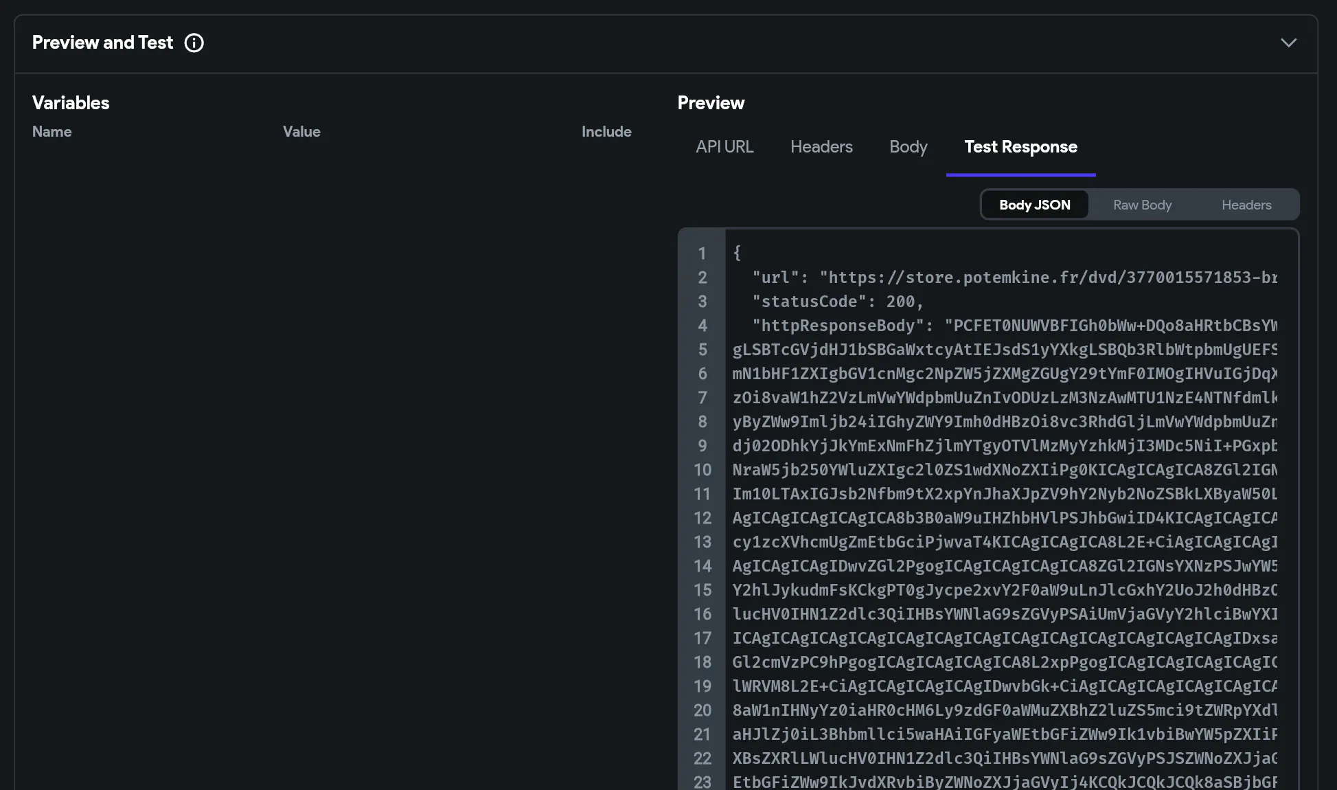Open the Body preview tab
Screen dimensions: 1337x790
(x=908, y=146)
